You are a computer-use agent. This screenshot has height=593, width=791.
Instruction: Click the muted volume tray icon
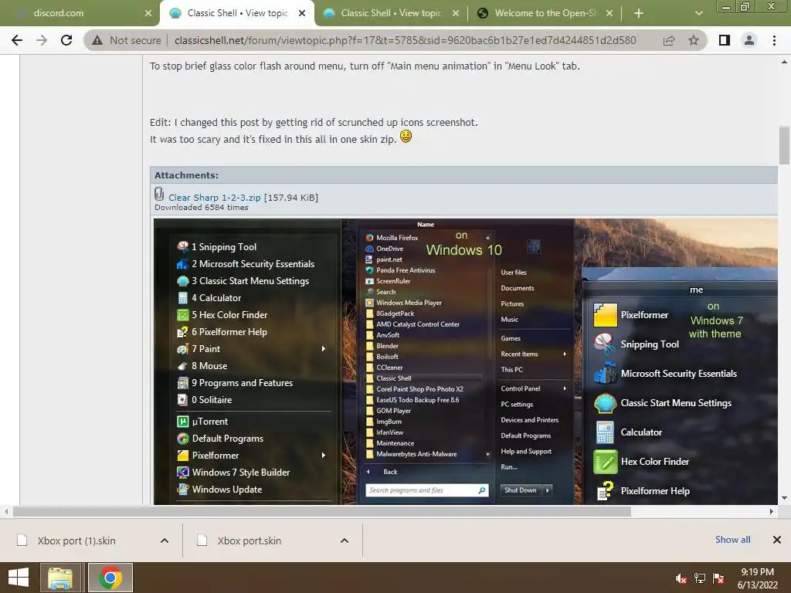pyautogui.click(x=681, y=578)
